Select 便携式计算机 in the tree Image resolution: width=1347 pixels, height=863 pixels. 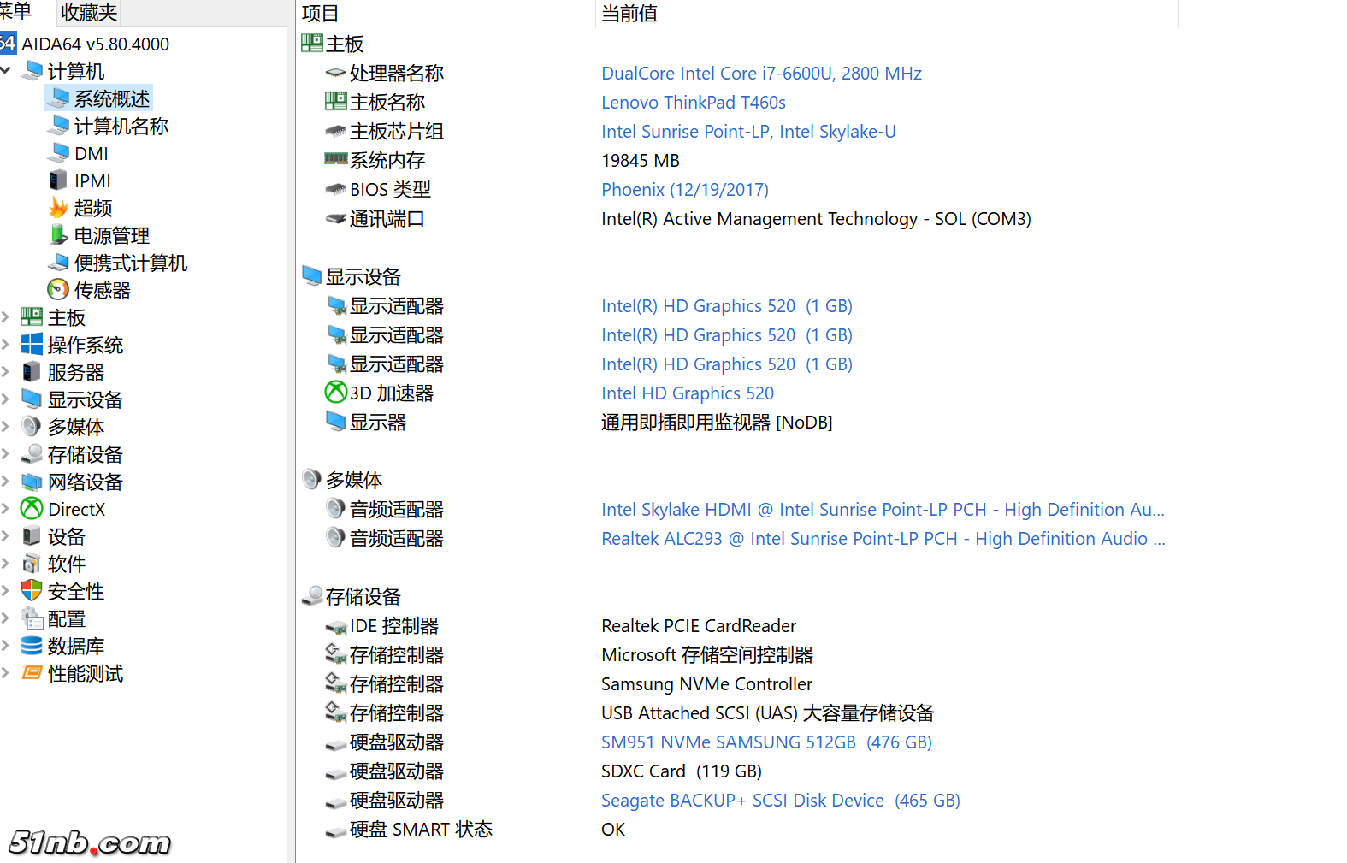(x=130, y=263)
